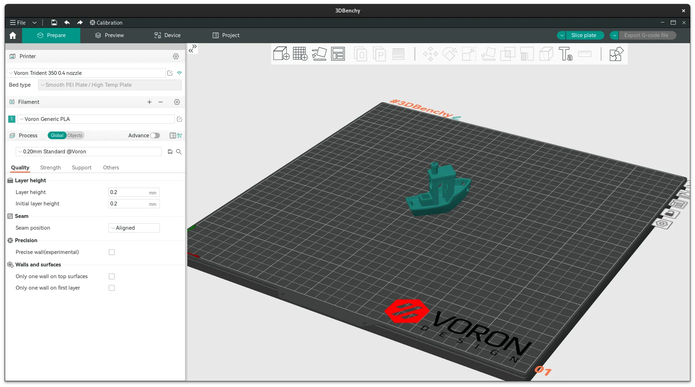Open the 0.20mm Standard process dropdown

[88, 152]
